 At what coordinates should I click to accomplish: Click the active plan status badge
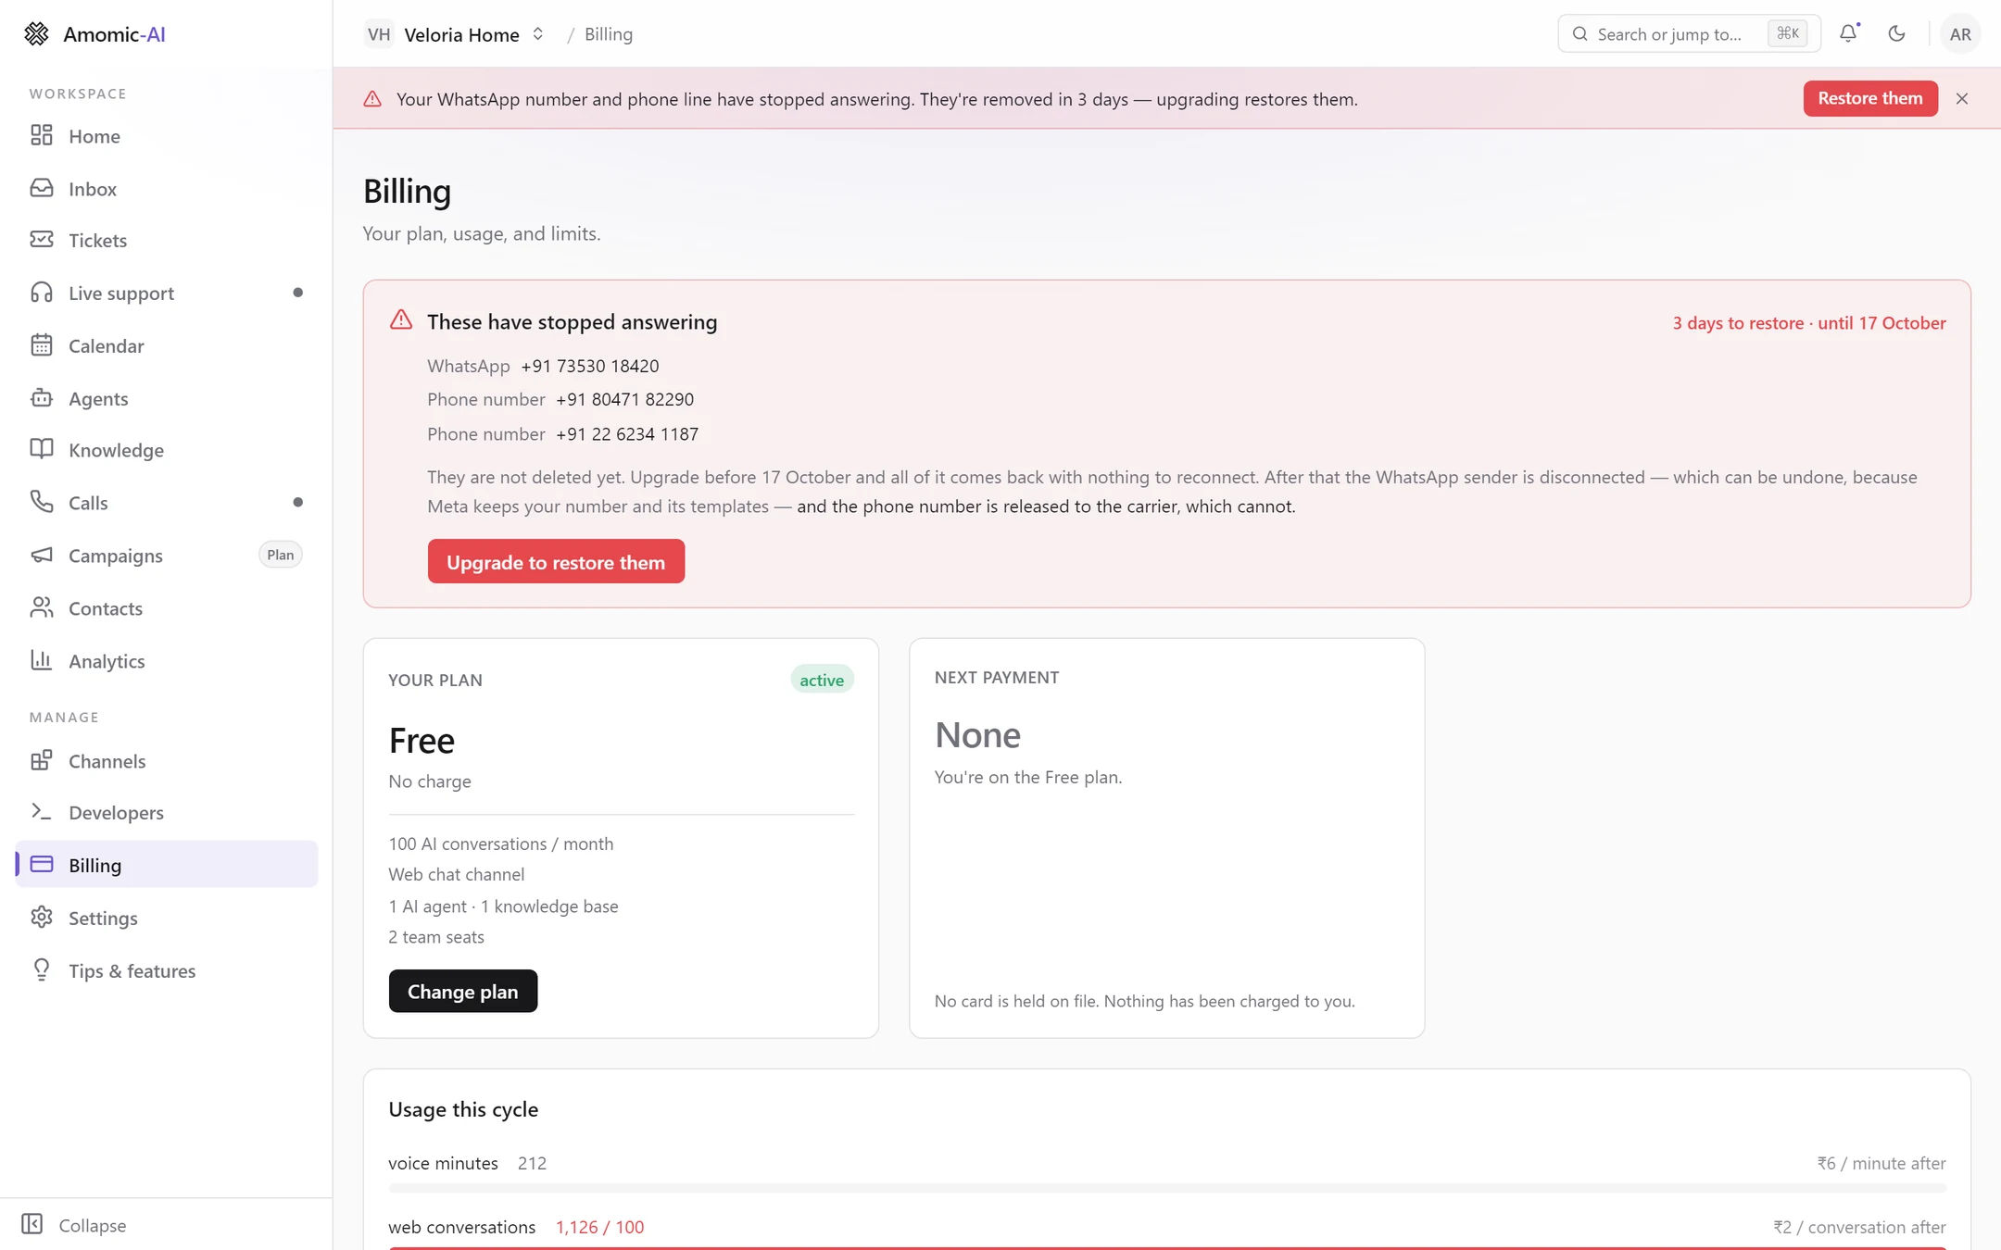click(822, 680)
